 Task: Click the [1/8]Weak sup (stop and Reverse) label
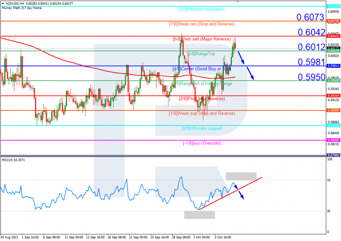pyautogui.click(x=202, y=113)
